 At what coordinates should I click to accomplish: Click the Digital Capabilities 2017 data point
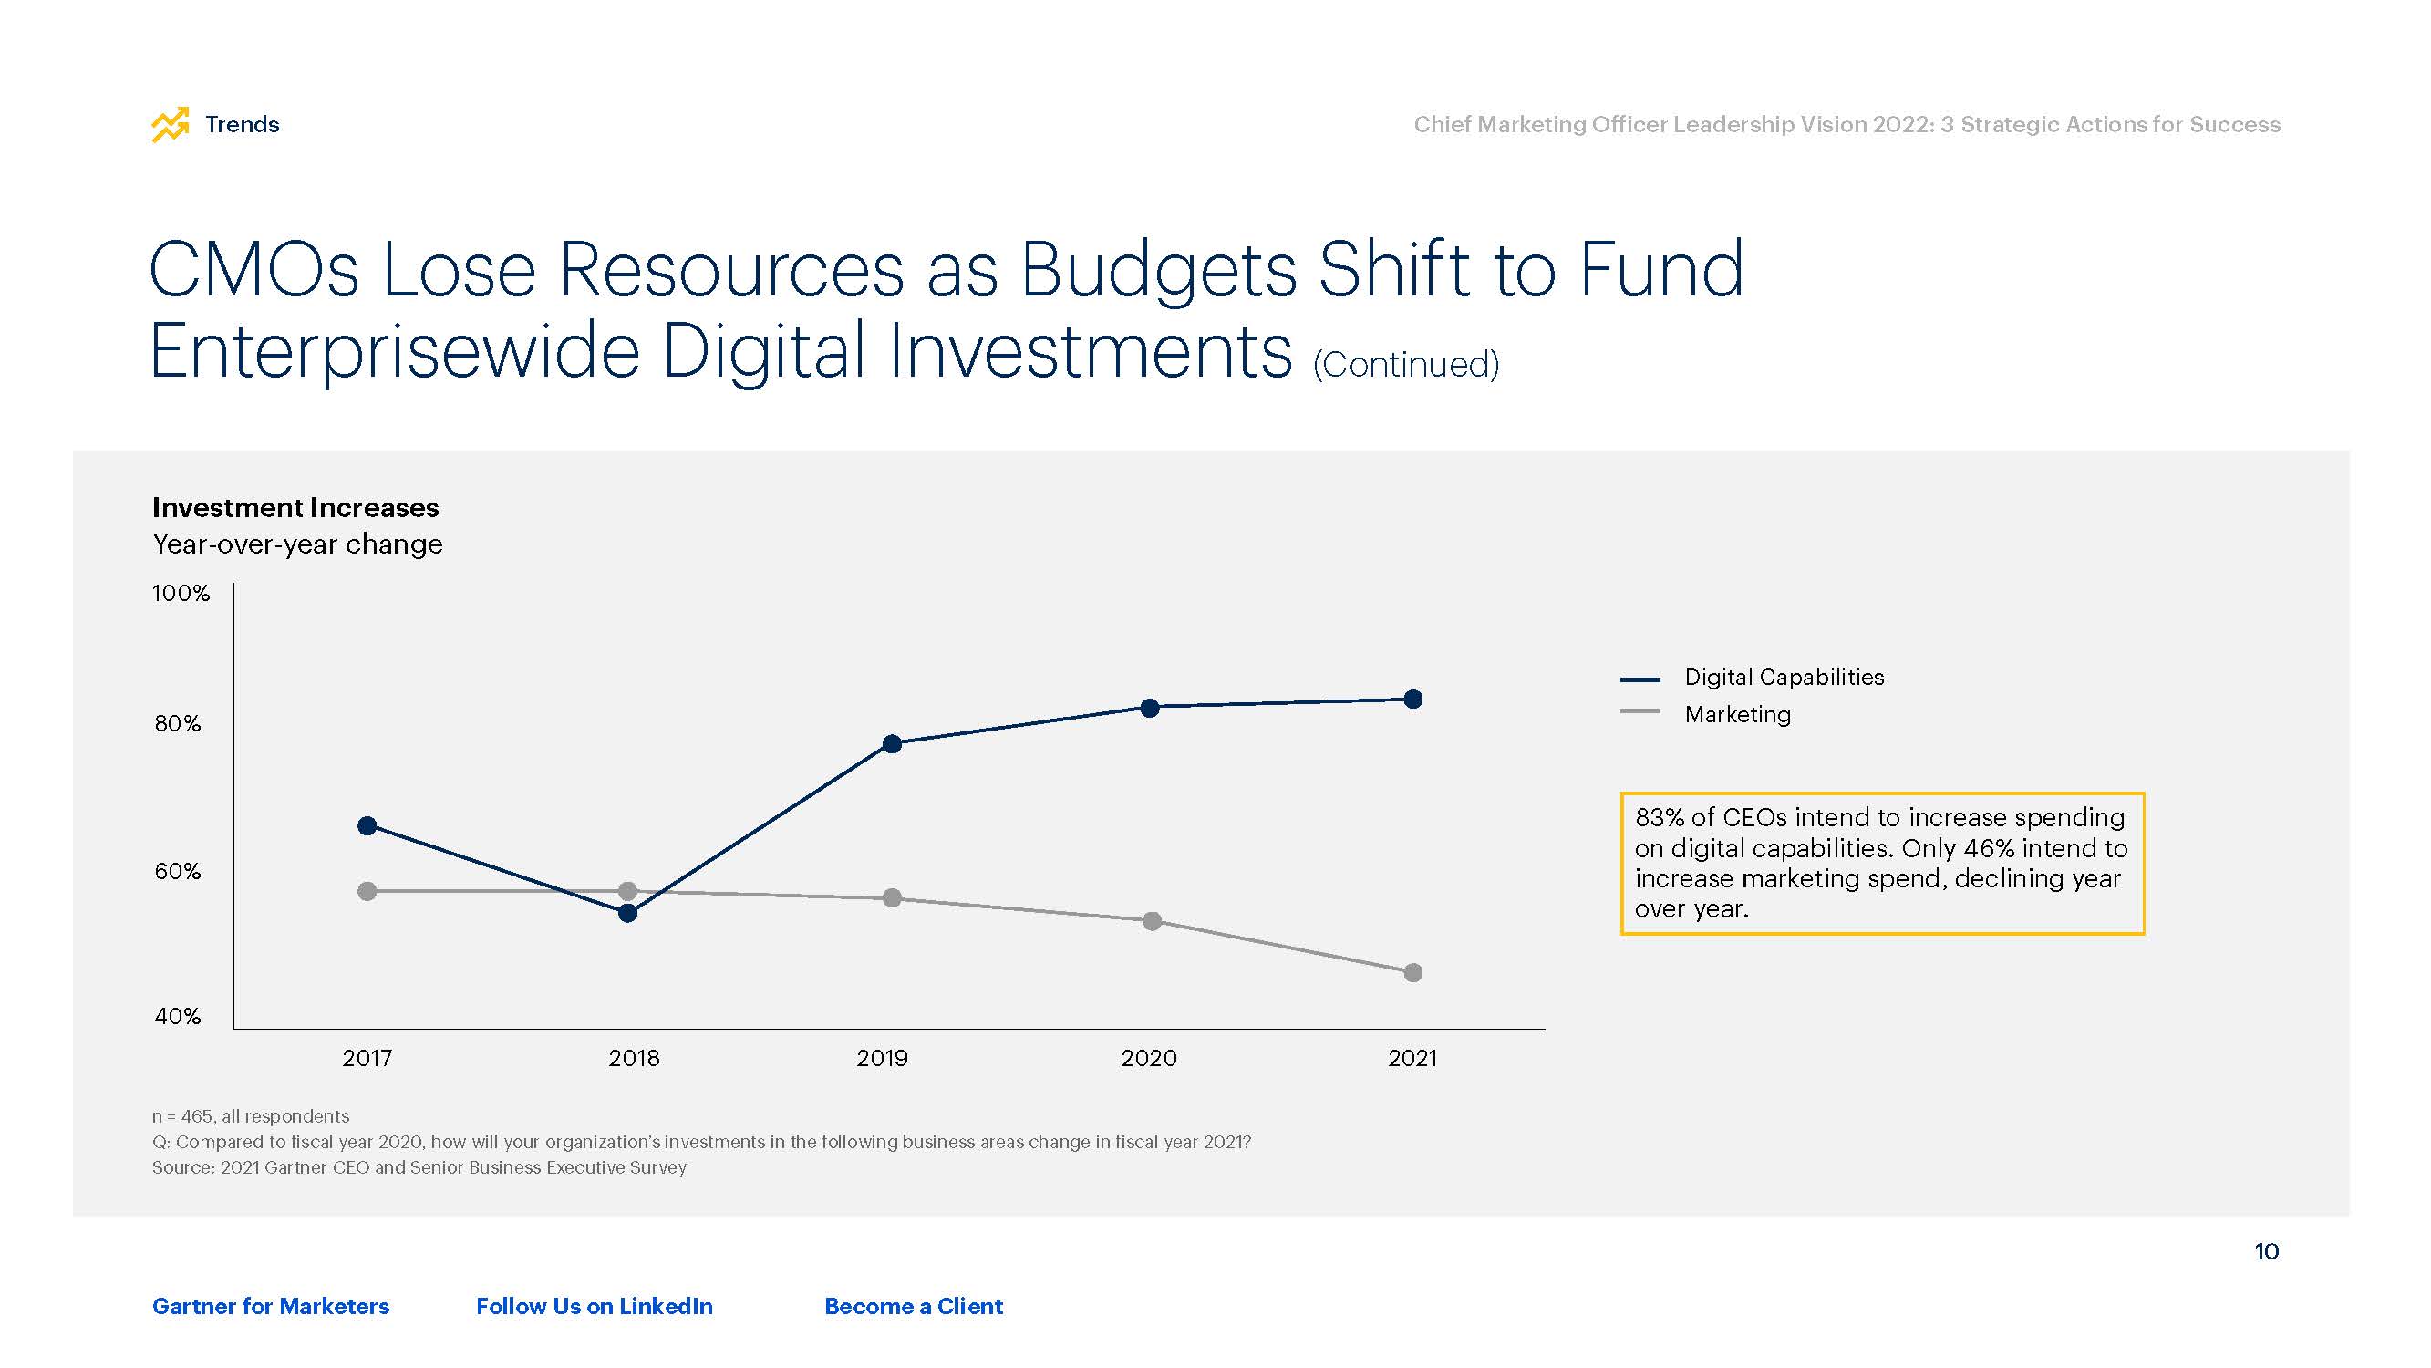(367, 826)
